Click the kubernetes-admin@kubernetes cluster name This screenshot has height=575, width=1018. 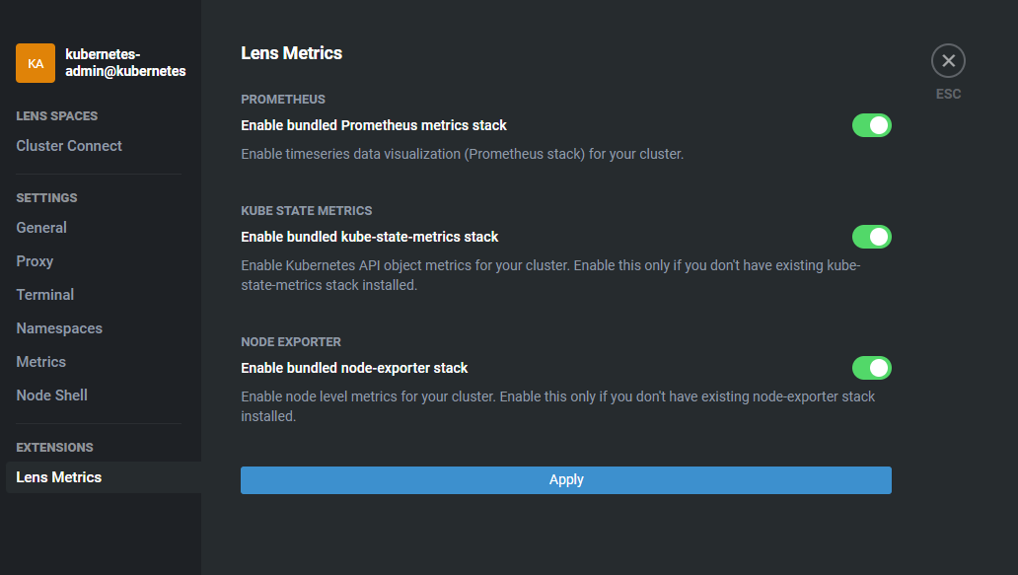pos(125,63)
